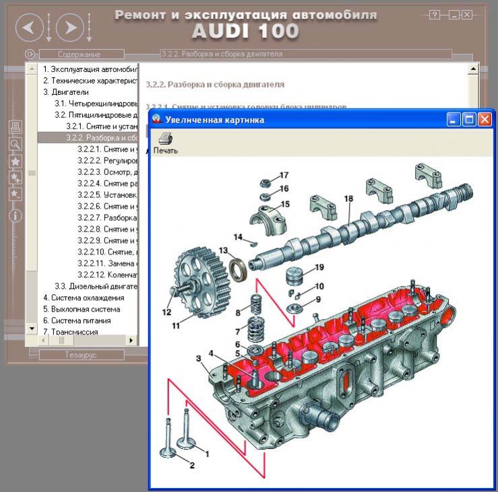Image resolution: width=498 pixels, height=492 pixels.
Task: Click the content pane scroll up arrow
Action: pyautogui.click(x=473, y=69)
